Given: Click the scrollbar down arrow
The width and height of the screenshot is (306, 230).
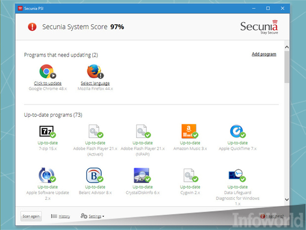Looking at the screenshot, I should tap(286, 200).
